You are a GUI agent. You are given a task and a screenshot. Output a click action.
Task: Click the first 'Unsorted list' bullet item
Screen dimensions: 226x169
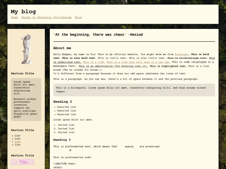(x=67, y=107)
